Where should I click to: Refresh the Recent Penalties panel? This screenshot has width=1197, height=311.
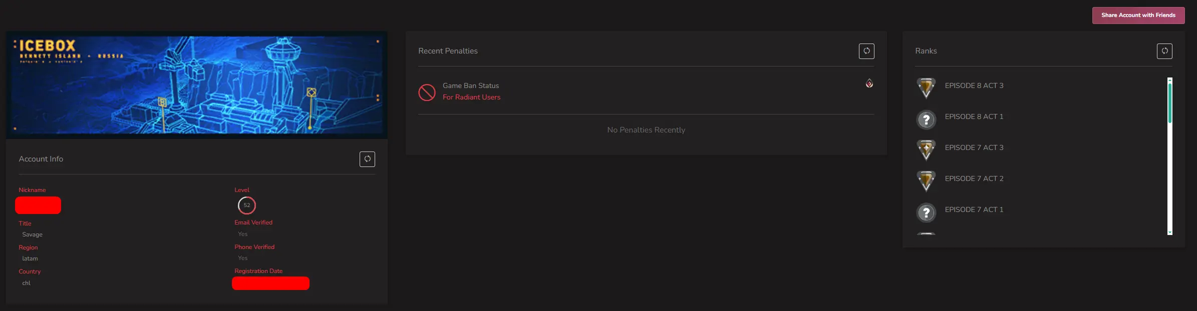(866, 51)
